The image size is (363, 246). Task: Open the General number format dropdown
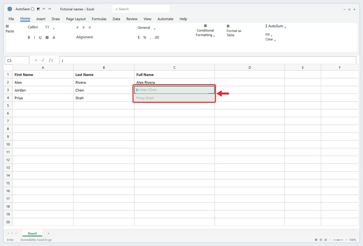[x=155, y=29]
